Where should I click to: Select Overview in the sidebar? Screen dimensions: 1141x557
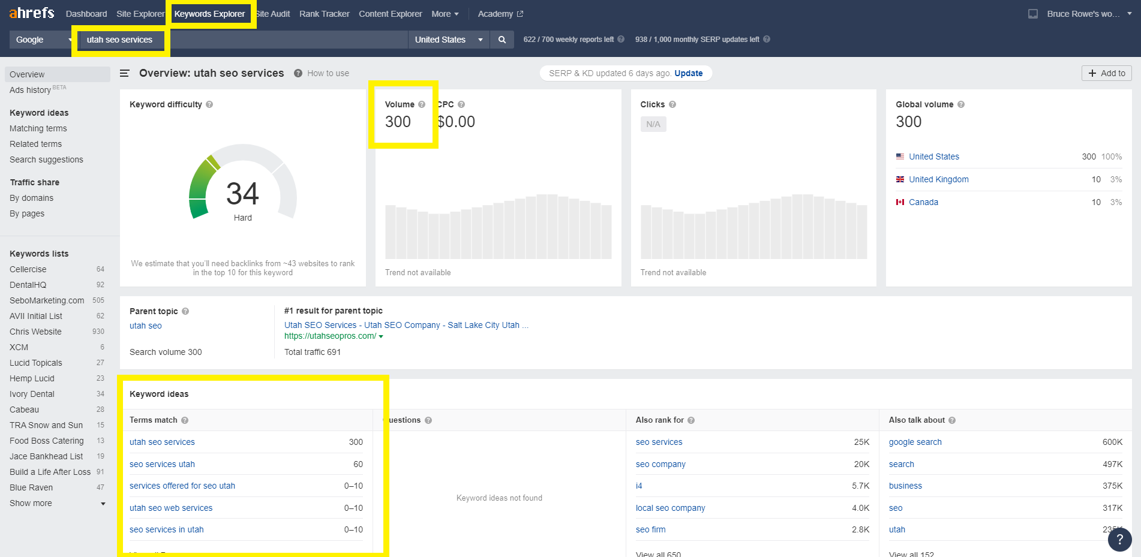click(x=58, y=74)
